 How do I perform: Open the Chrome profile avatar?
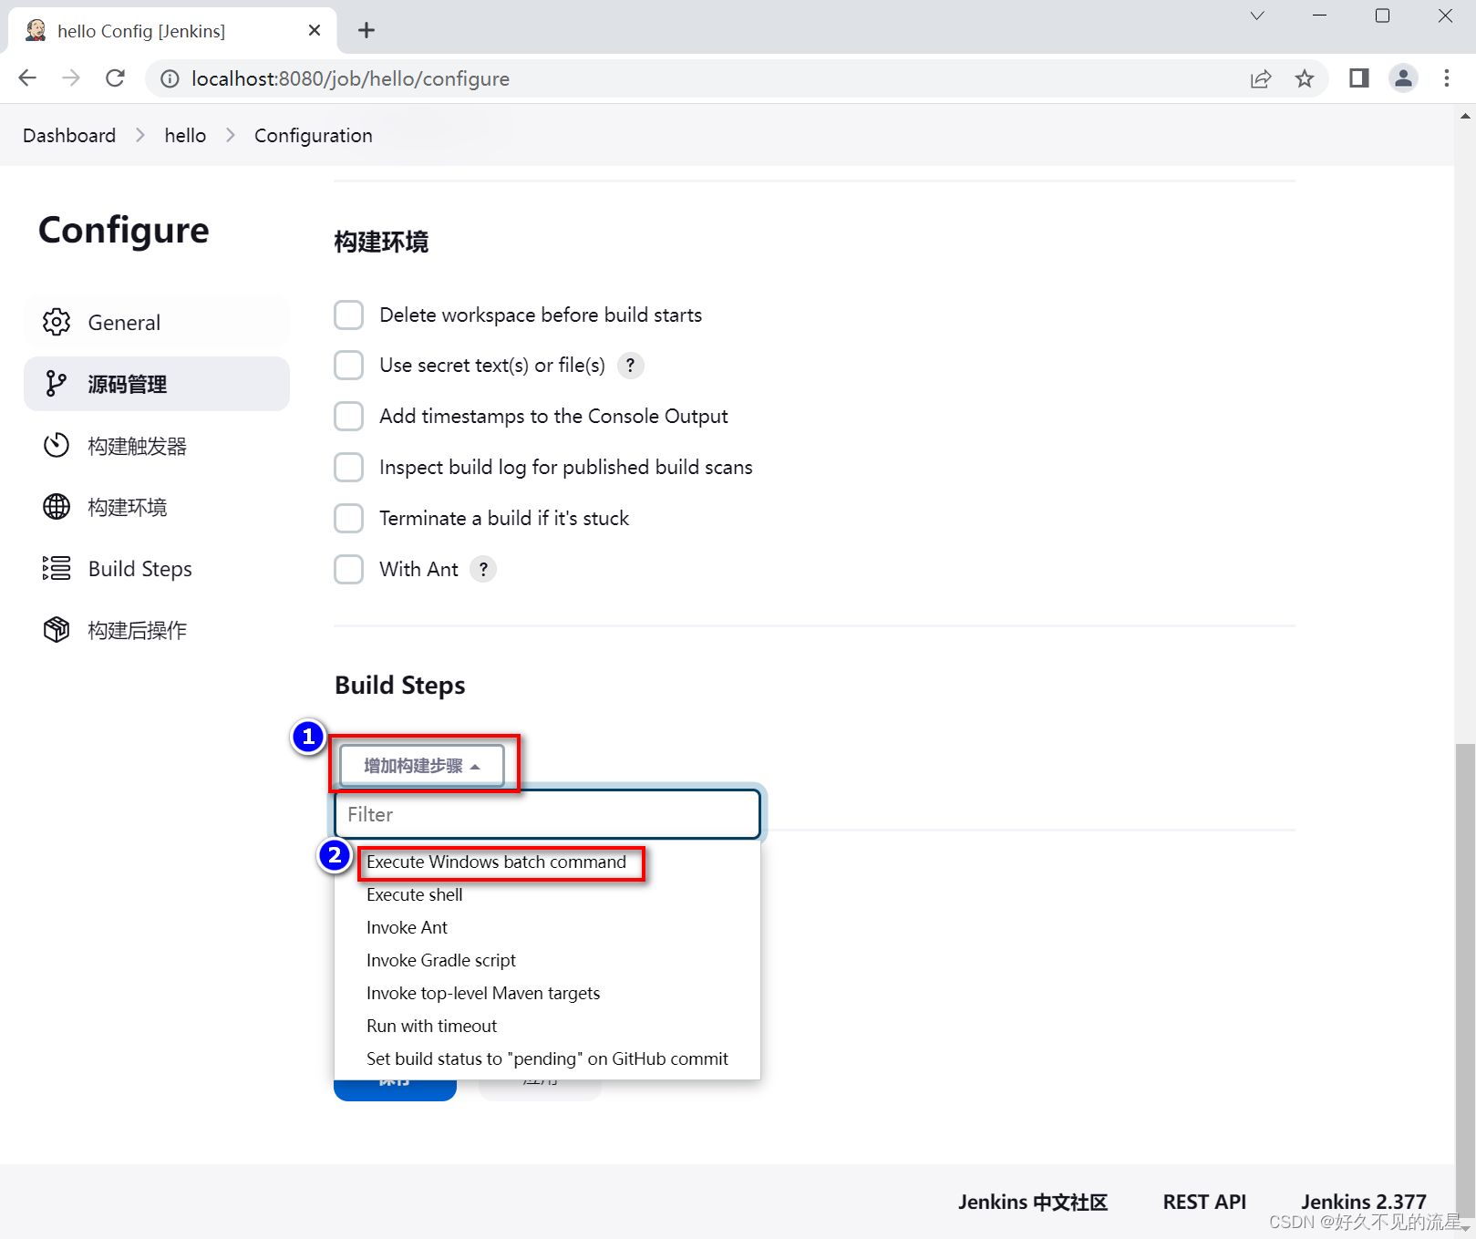pyautogui.click(x=1404, y=78)
